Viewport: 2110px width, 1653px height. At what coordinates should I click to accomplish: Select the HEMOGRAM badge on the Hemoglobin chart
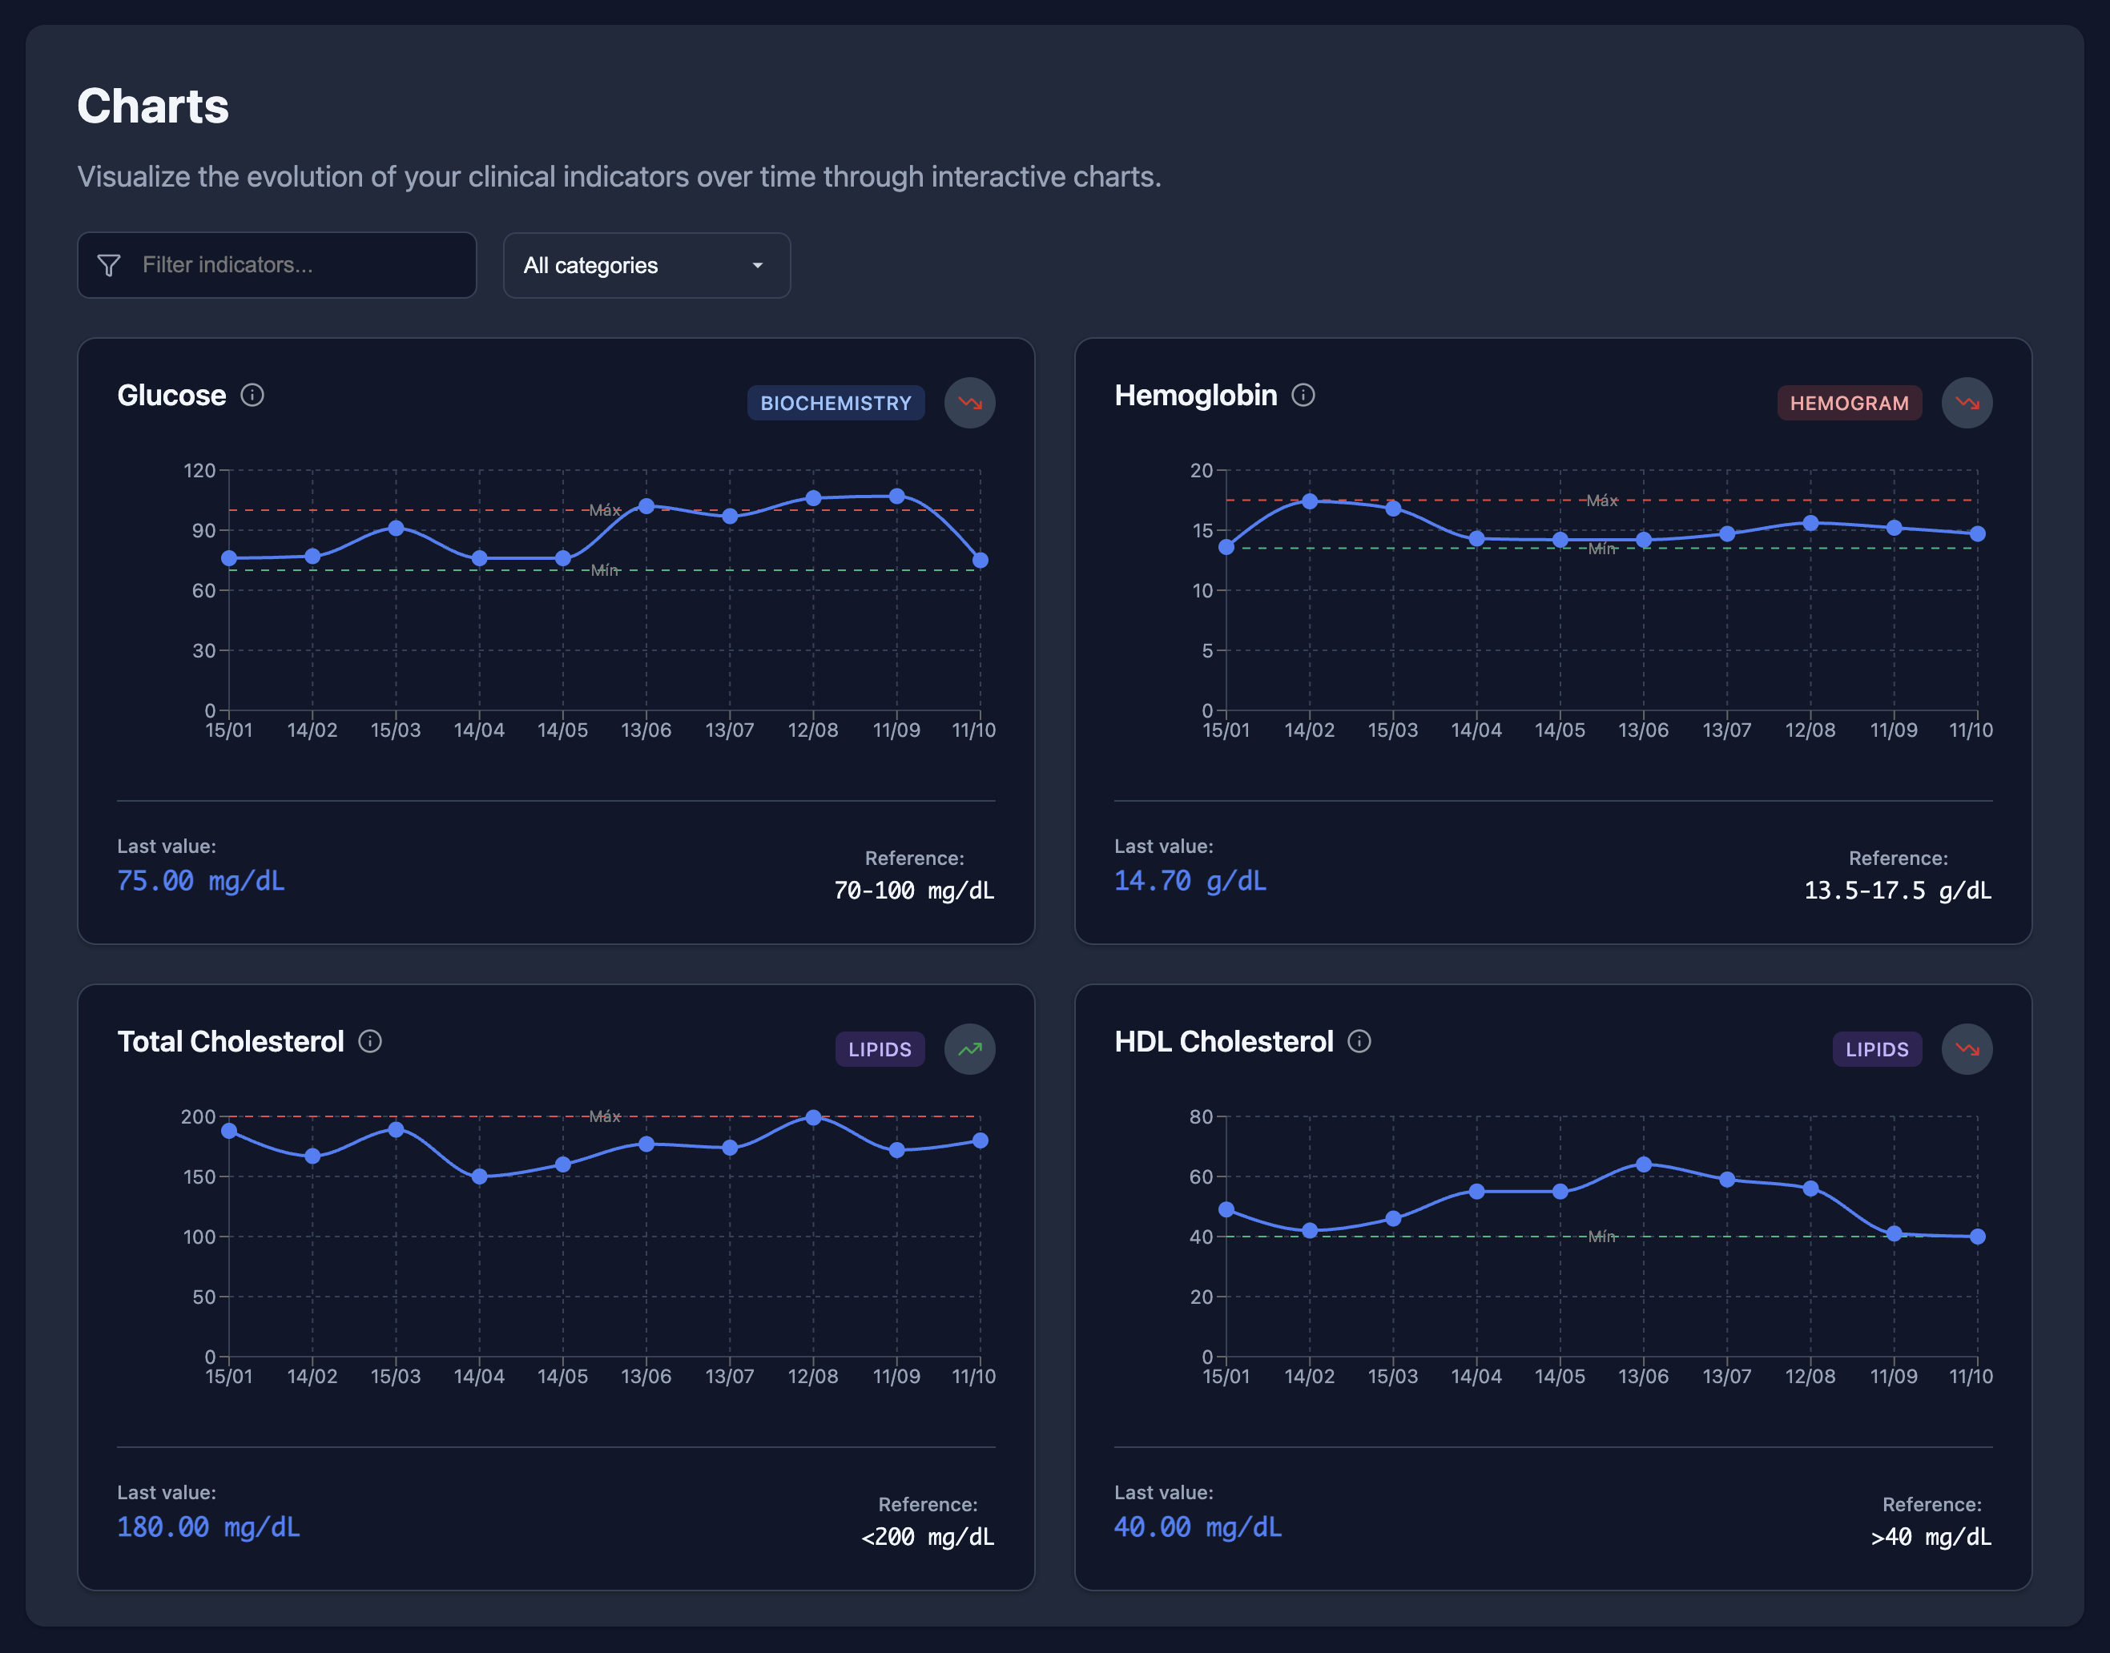pyautogui.click(x=1849, y=404)
